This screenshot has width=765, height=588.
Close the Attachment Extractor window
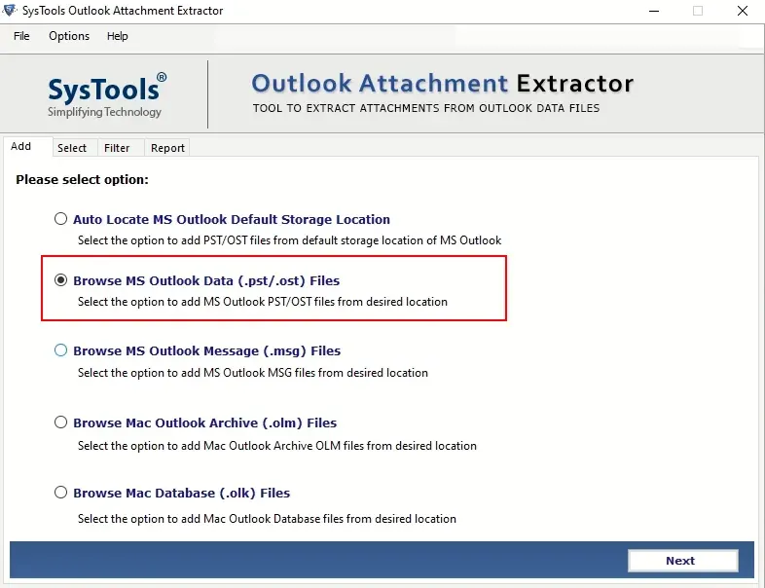[x=742, y=11]
